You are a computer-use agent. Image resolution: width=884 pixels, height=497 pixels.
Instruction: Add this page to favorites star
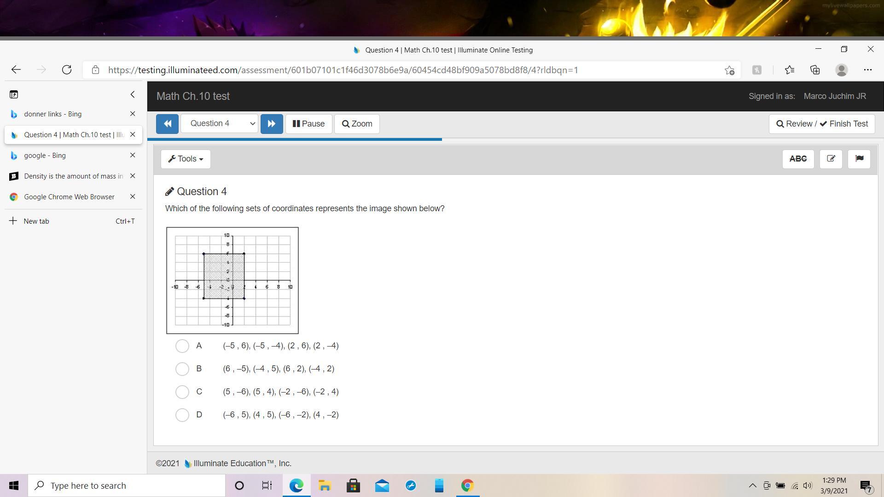pos(729,70)
